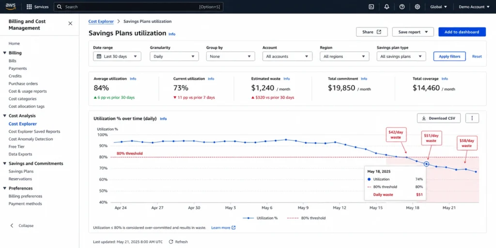This screenshot has height=248, width=496.
Task: Select Cost Explorer in sidebar
Action: coord(23,124)
